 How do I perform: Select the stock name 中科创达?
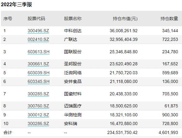[x=73, y=31]
